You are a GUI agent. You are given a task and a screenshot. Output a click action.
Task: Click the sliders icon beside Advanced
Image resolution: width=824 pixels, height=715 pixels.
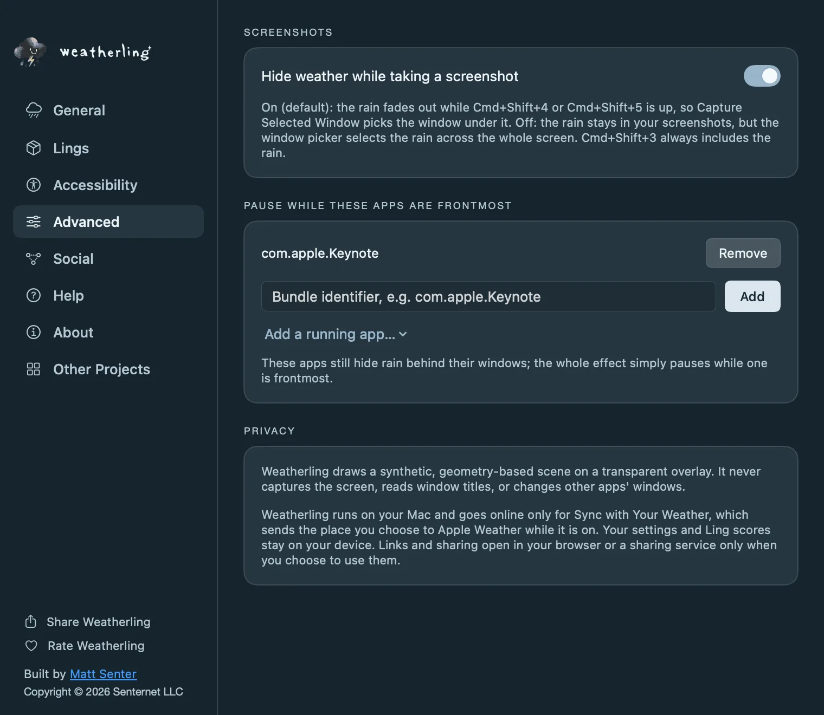(34, 222)
